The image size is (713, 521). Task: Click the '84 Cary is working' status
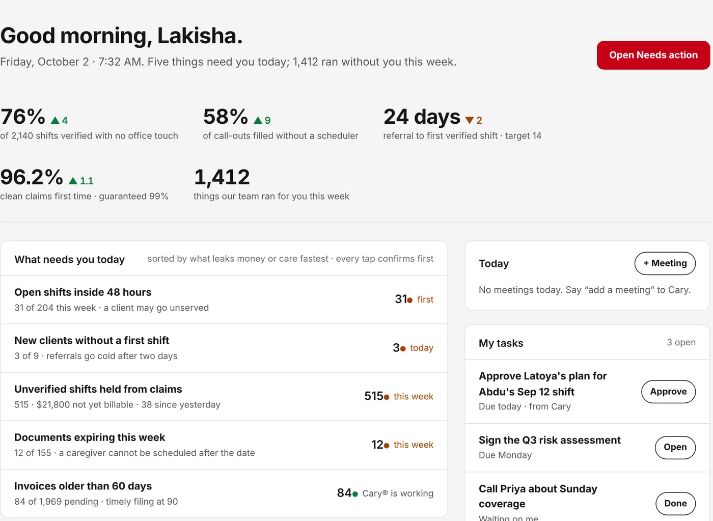(x=385, y=493)
